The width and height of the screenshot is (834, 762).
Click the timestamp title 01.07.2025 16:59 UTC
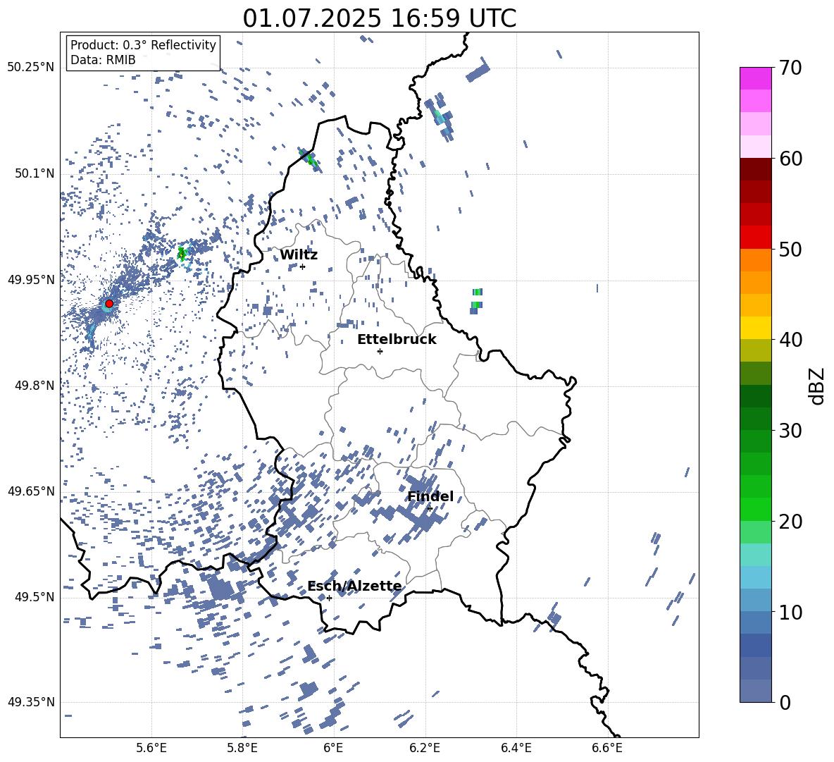(x=379, y=18)
